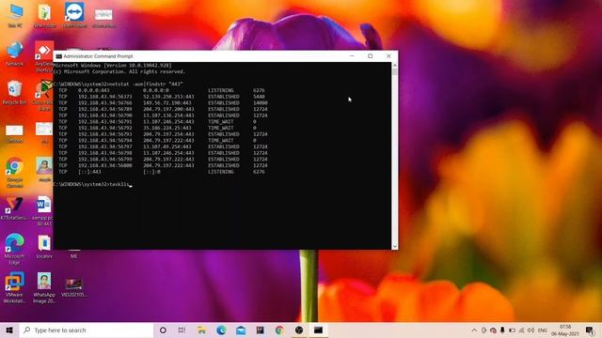Open WhatsApp Image file on desktop
602x338 pixels.
44,287
